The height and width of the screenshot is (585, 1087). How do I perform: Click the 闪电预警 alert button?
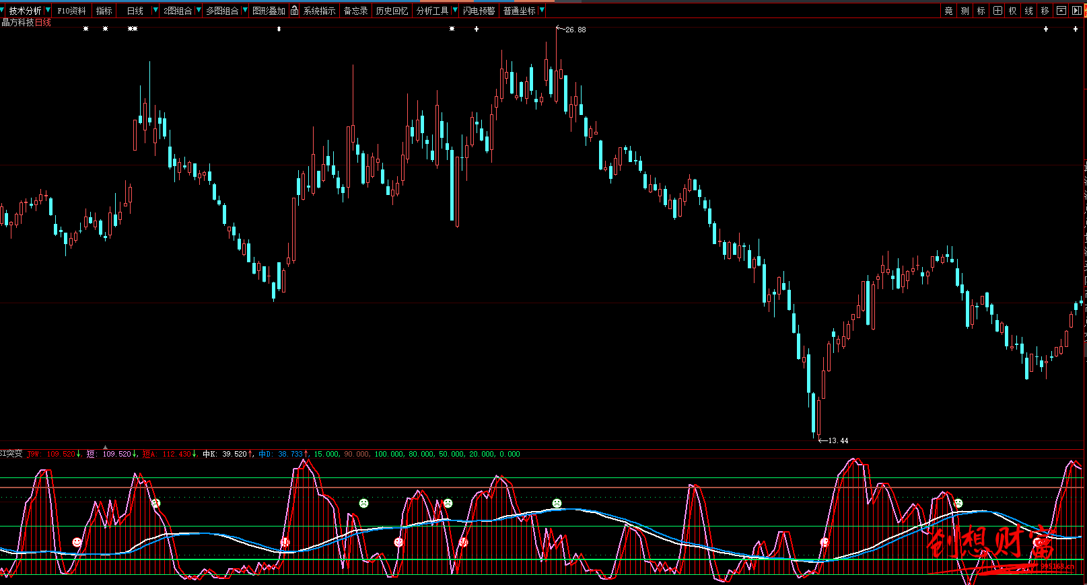pyautogui.click(x=479, y=11)
